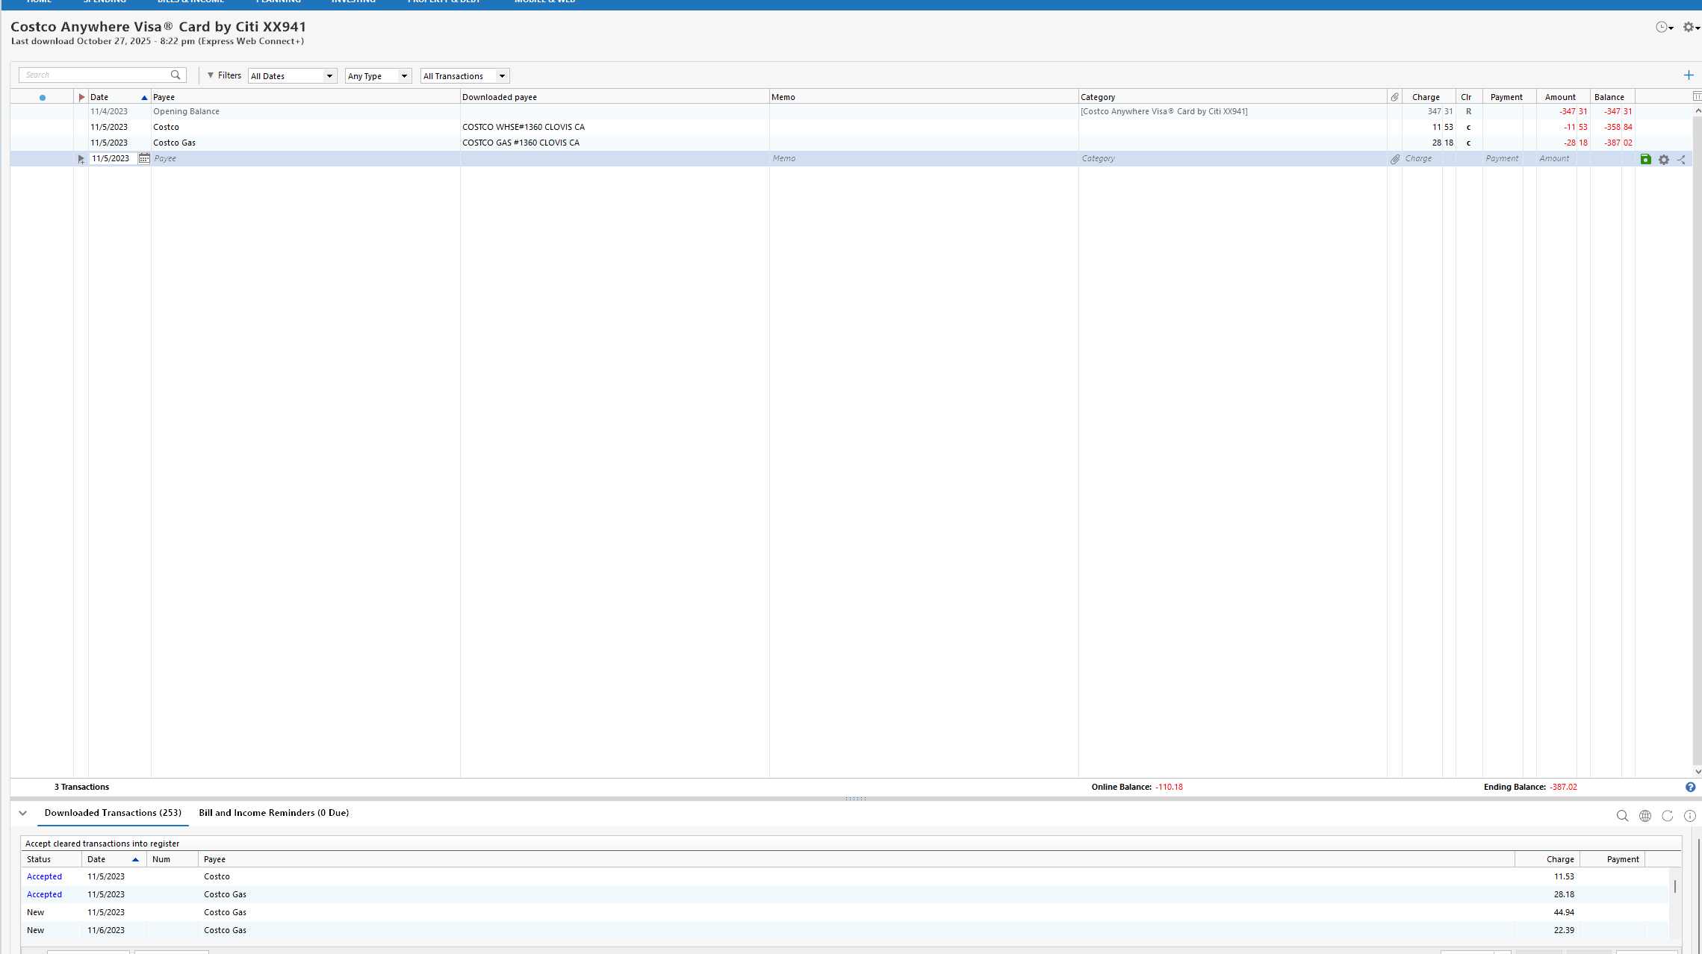Click the refresh icon in downloaded panel
1702x954 pixels.
[1667, 816]
